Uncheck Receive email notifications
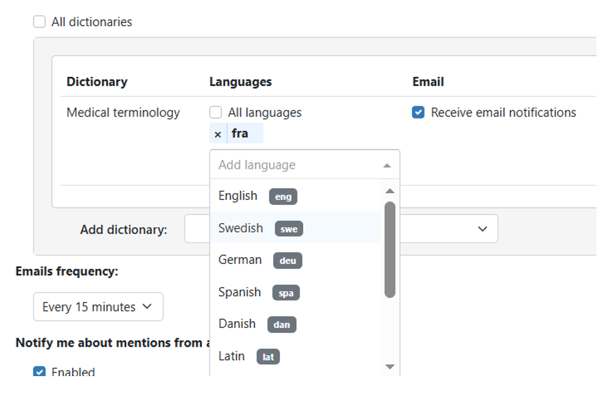This screenshot has width=605, height=395. (418, 112)
